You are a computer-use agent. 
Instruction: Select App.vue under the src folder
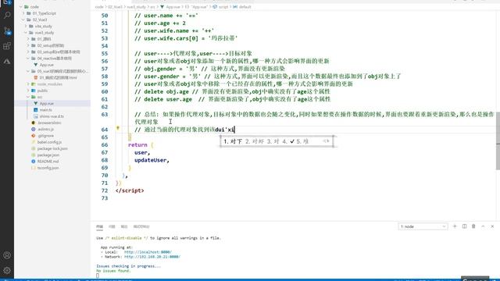click(47, 104)
